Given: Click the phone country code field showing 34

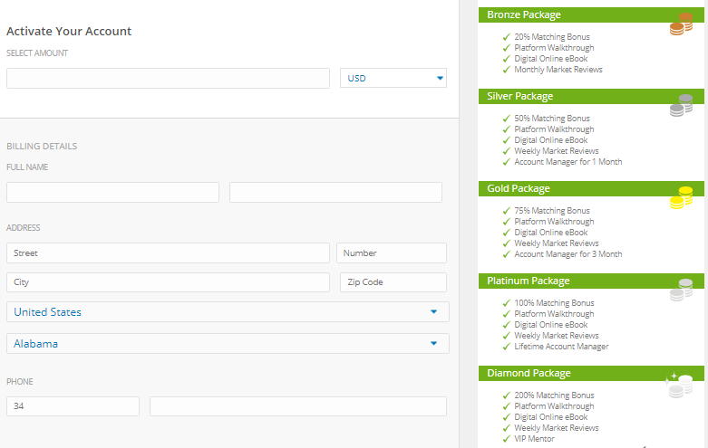Looking at the screenshot, I should [x=73, y=406].
